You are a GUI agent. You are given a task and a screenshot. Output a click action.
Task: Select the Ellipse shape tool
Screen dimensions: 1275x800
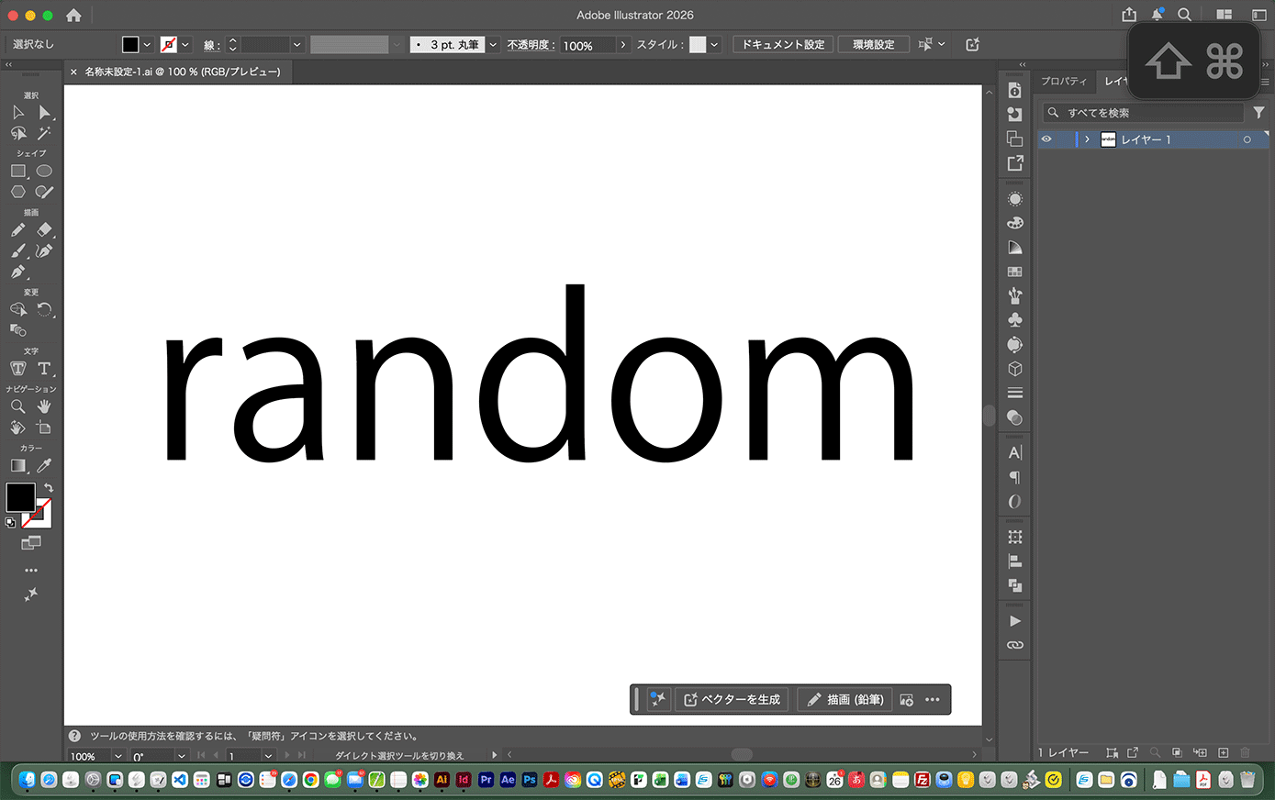pyautogui.click(x=44, y=171)
